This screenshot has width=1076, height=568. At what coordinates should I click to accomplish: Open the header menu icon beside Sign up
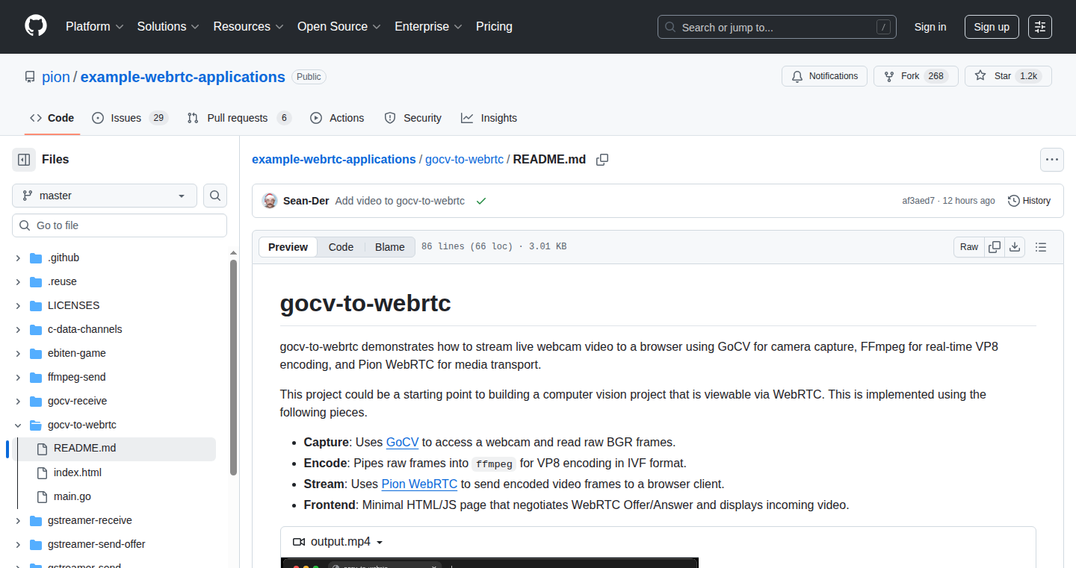1040,27
